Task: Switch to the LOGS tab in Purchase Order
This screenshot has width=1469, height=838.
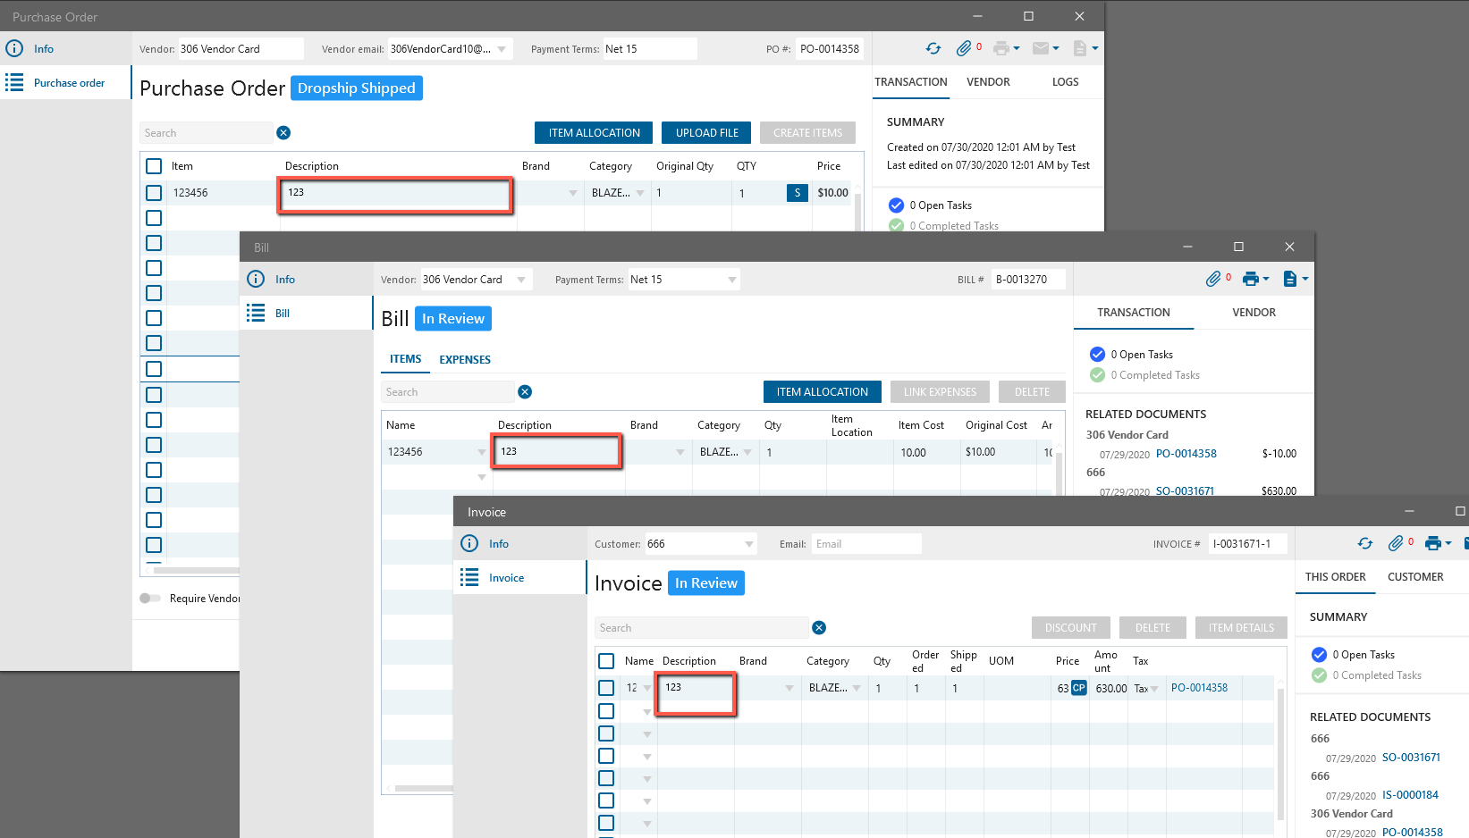Action: [1065, 82]
